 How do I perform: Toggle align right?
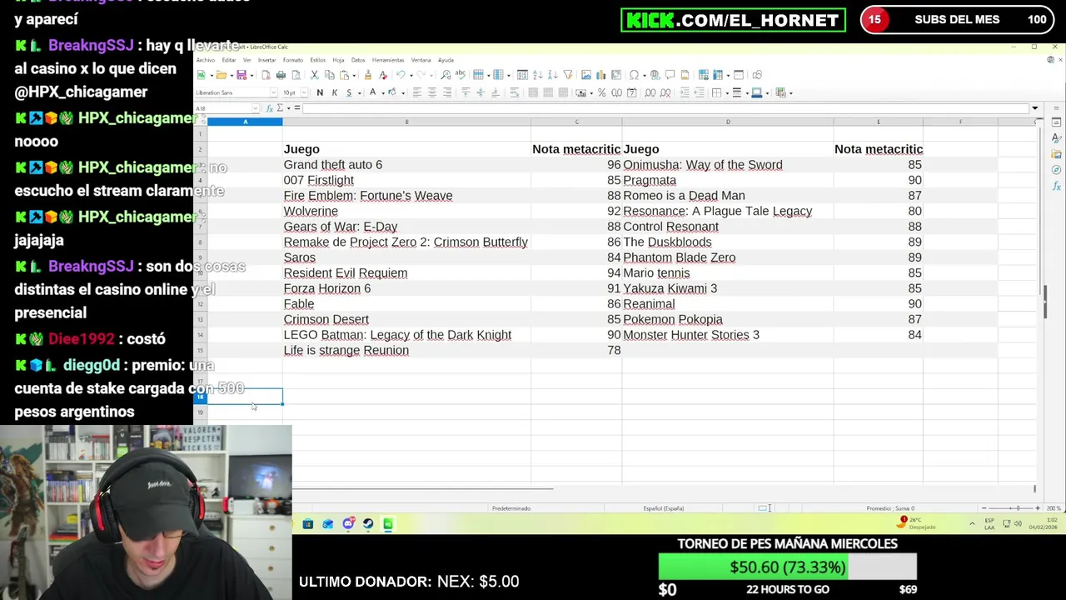(447, 92)
